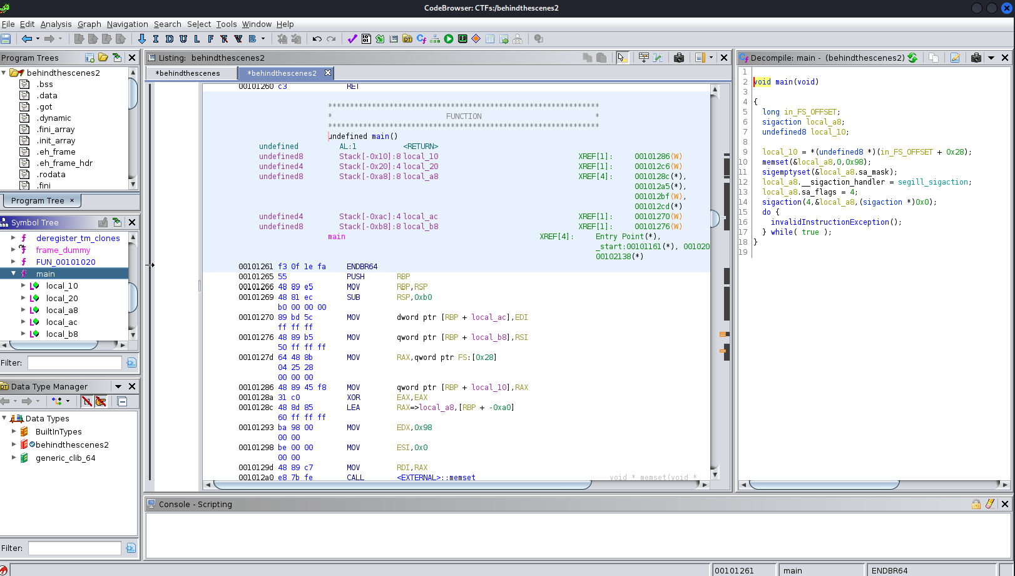Jump to next Undefined (U) icon
Screen dimensions: 1015x576
click(x=183, y=39)
